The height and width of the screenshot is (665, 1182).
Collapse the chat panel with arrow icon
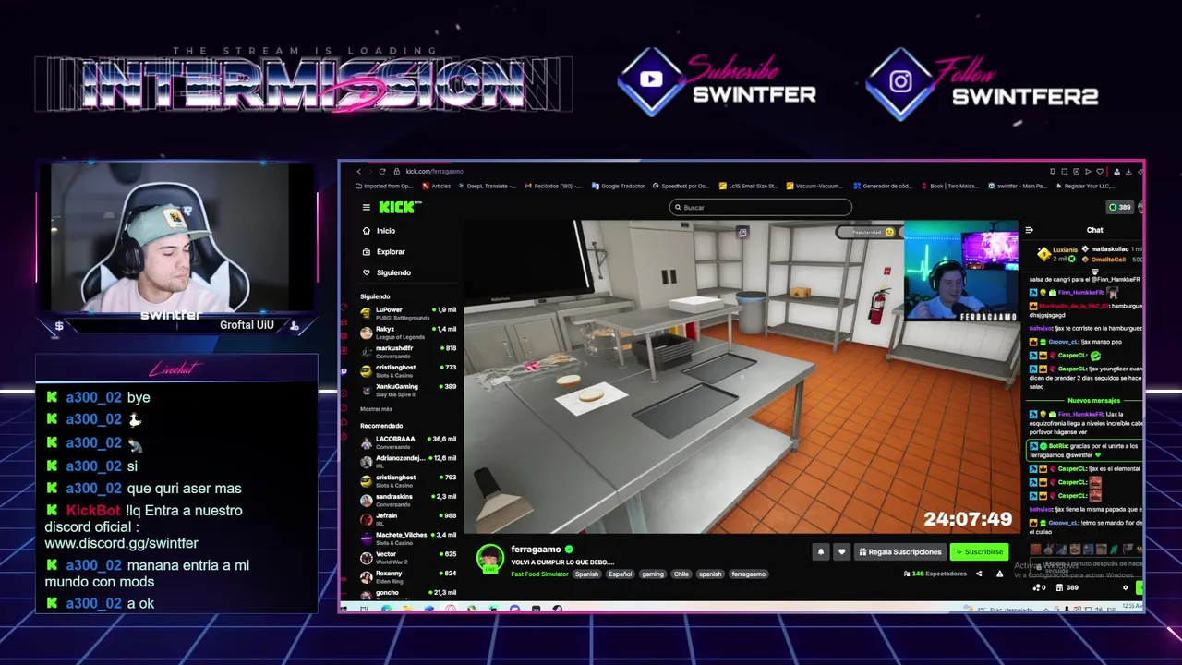1030,230
